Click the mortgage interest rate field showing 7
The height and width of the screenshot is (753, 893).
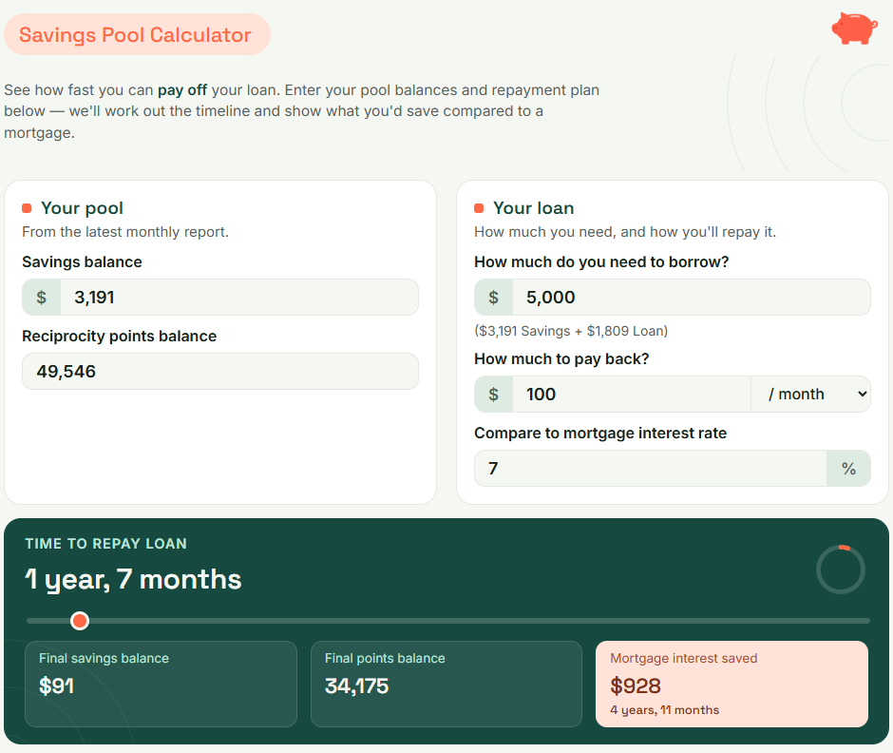[x=651, y=468]
